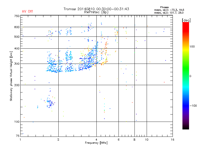Click colorbar tick label '0'
The image size is (203, 152).
point(190,76)
